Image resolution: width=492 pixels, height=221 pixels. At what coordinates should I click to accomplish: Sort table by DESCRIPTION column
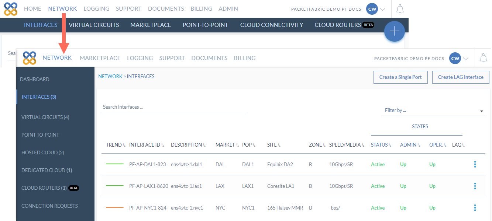pyautogui.click(x=188, y=145)
